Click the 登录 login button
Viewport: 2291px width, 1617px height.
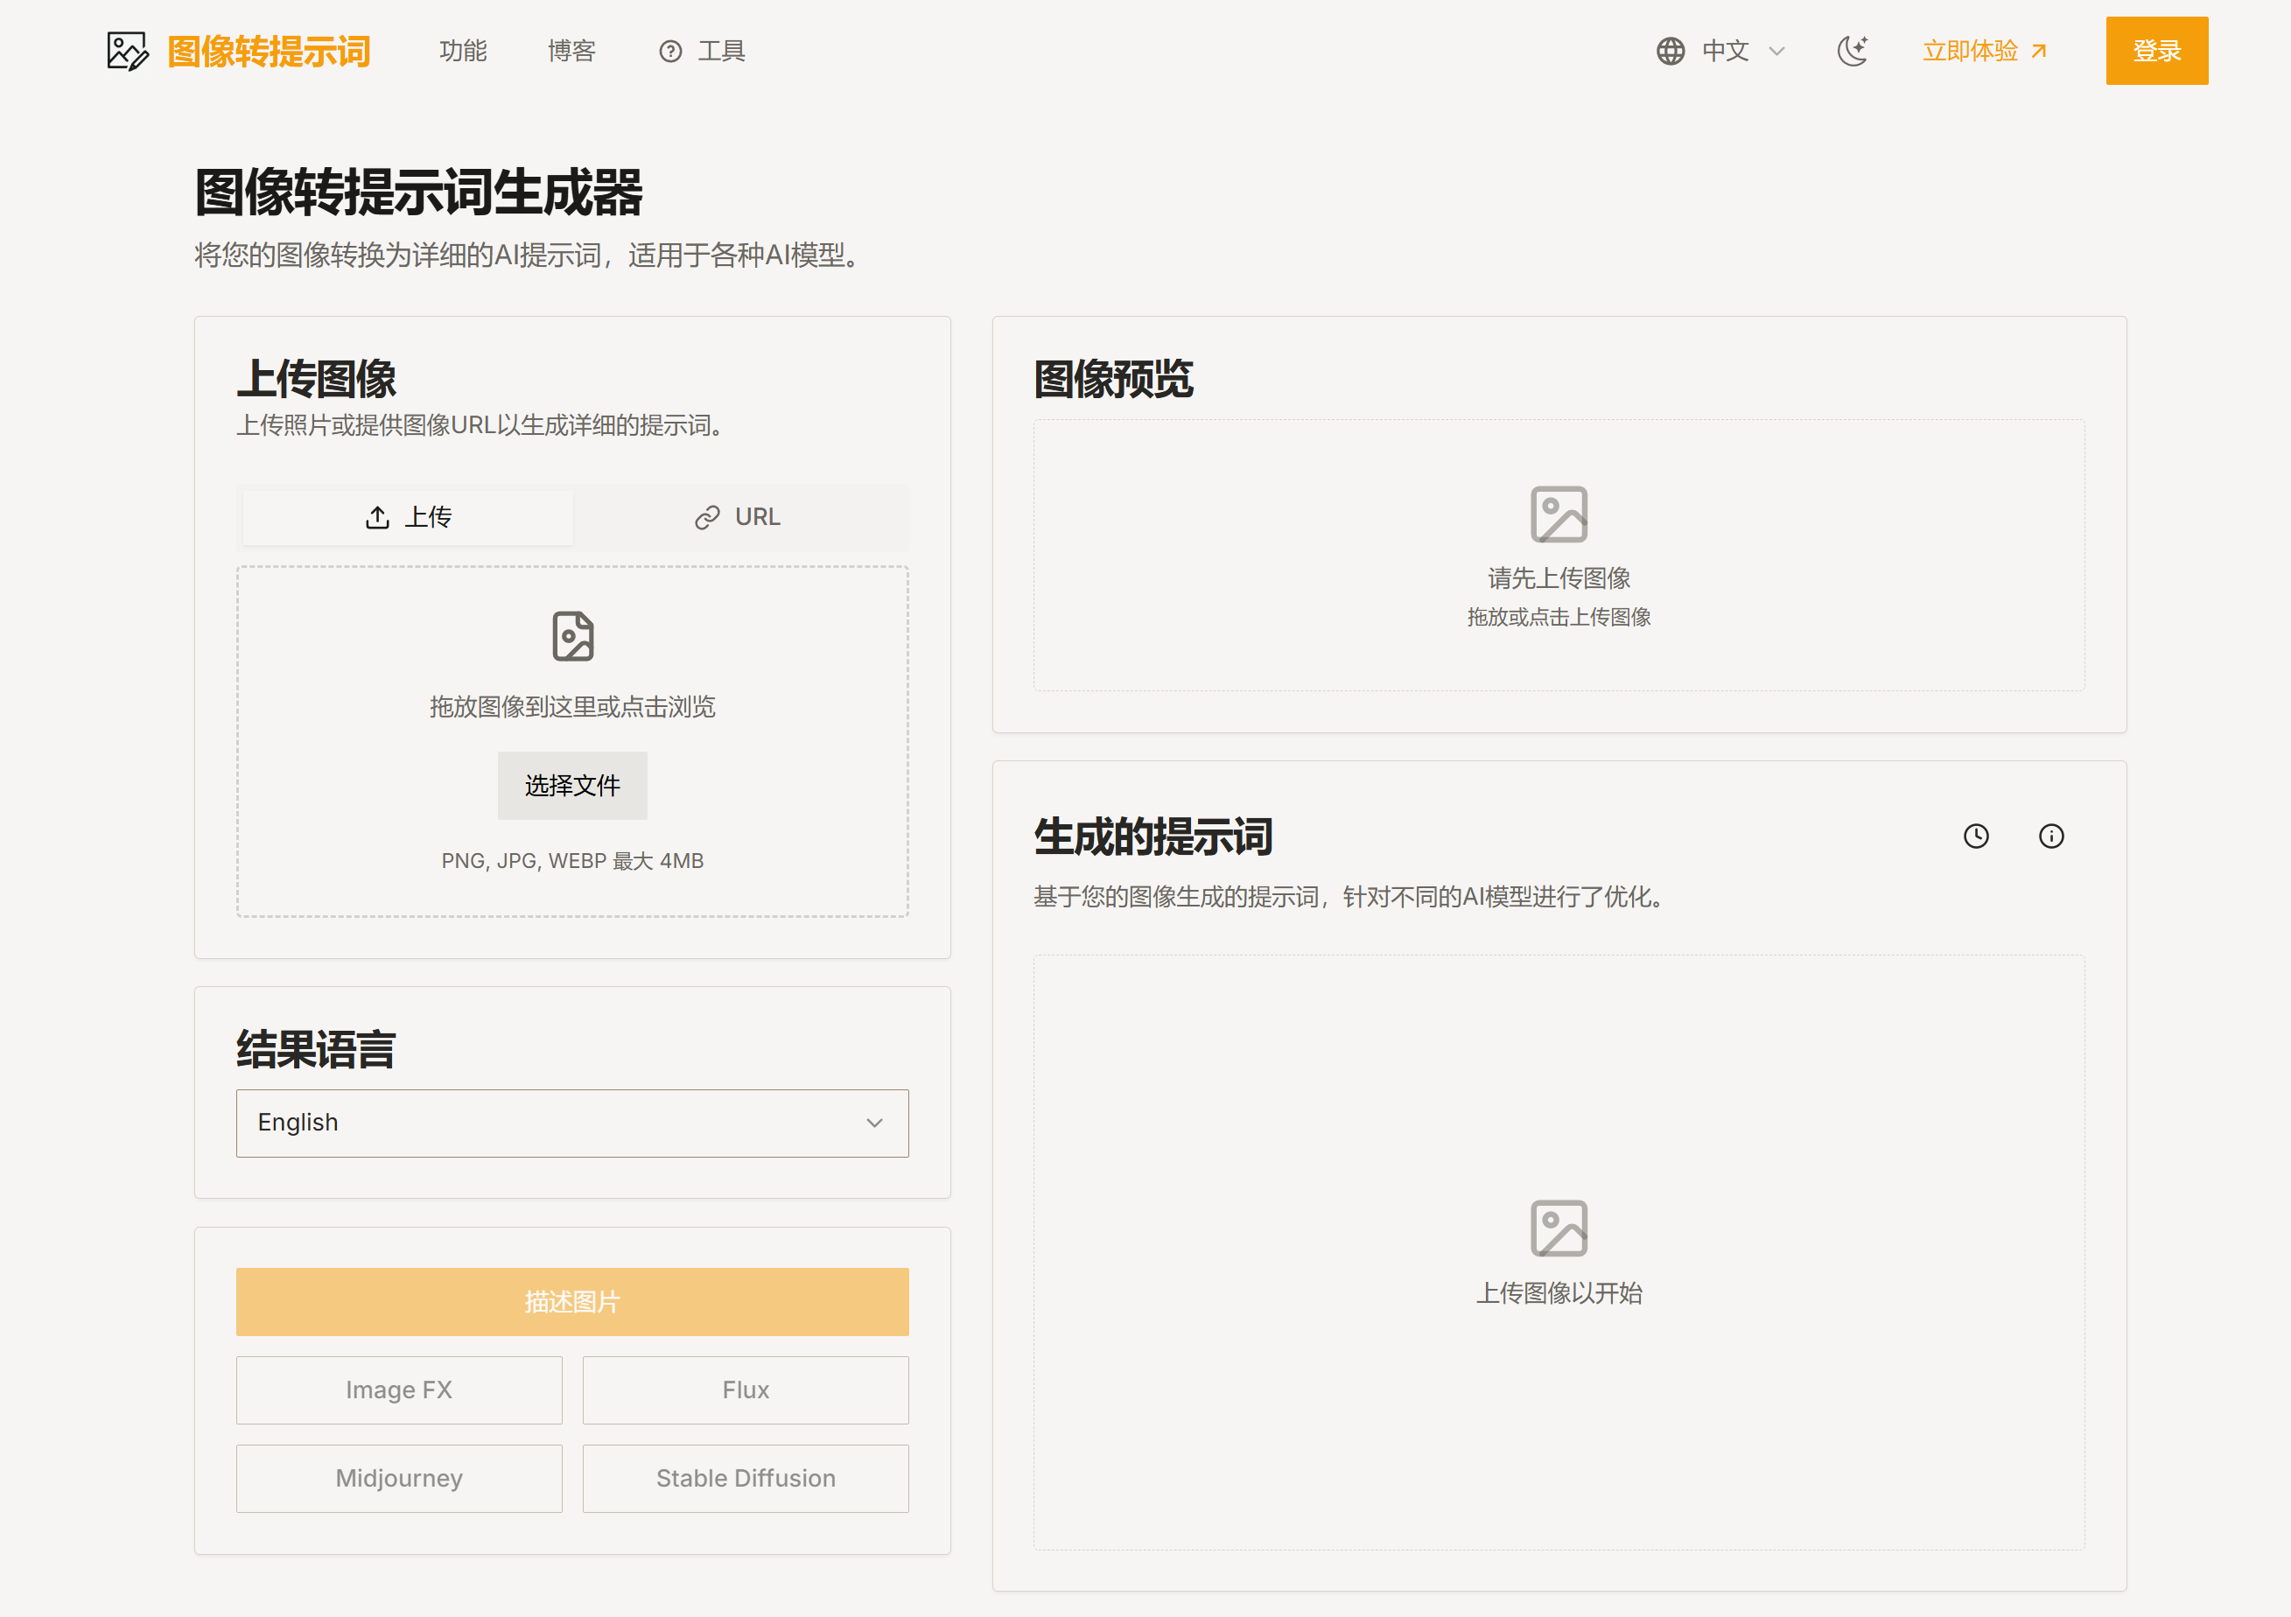(2156, 51)
